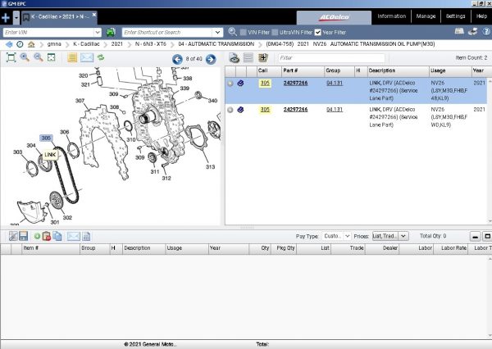492x349 pixels.
Task: Uncheck the Year Filter checkbox
Action: pos(318,32)
